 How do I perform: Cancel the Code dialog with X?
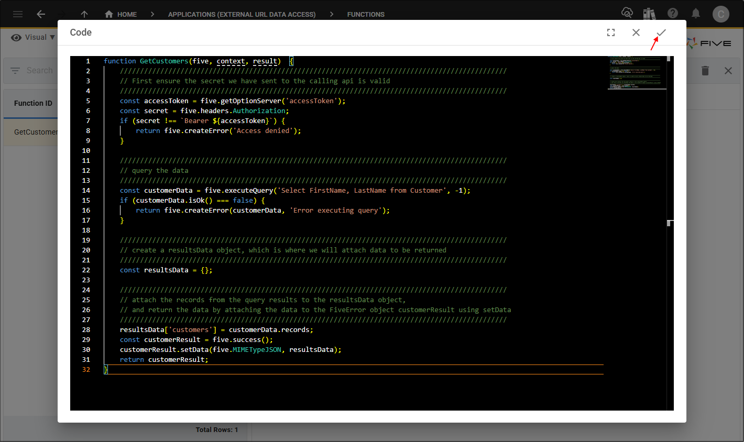point(636,32)
